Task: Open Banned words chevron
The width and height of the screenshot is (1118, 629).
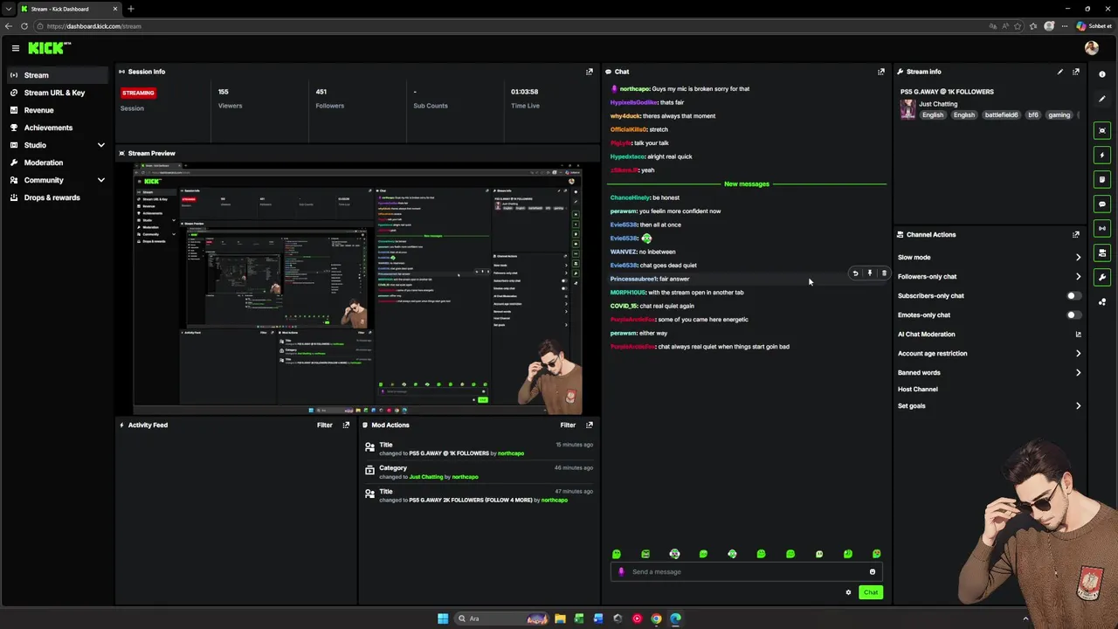Action: point(1078,373)
